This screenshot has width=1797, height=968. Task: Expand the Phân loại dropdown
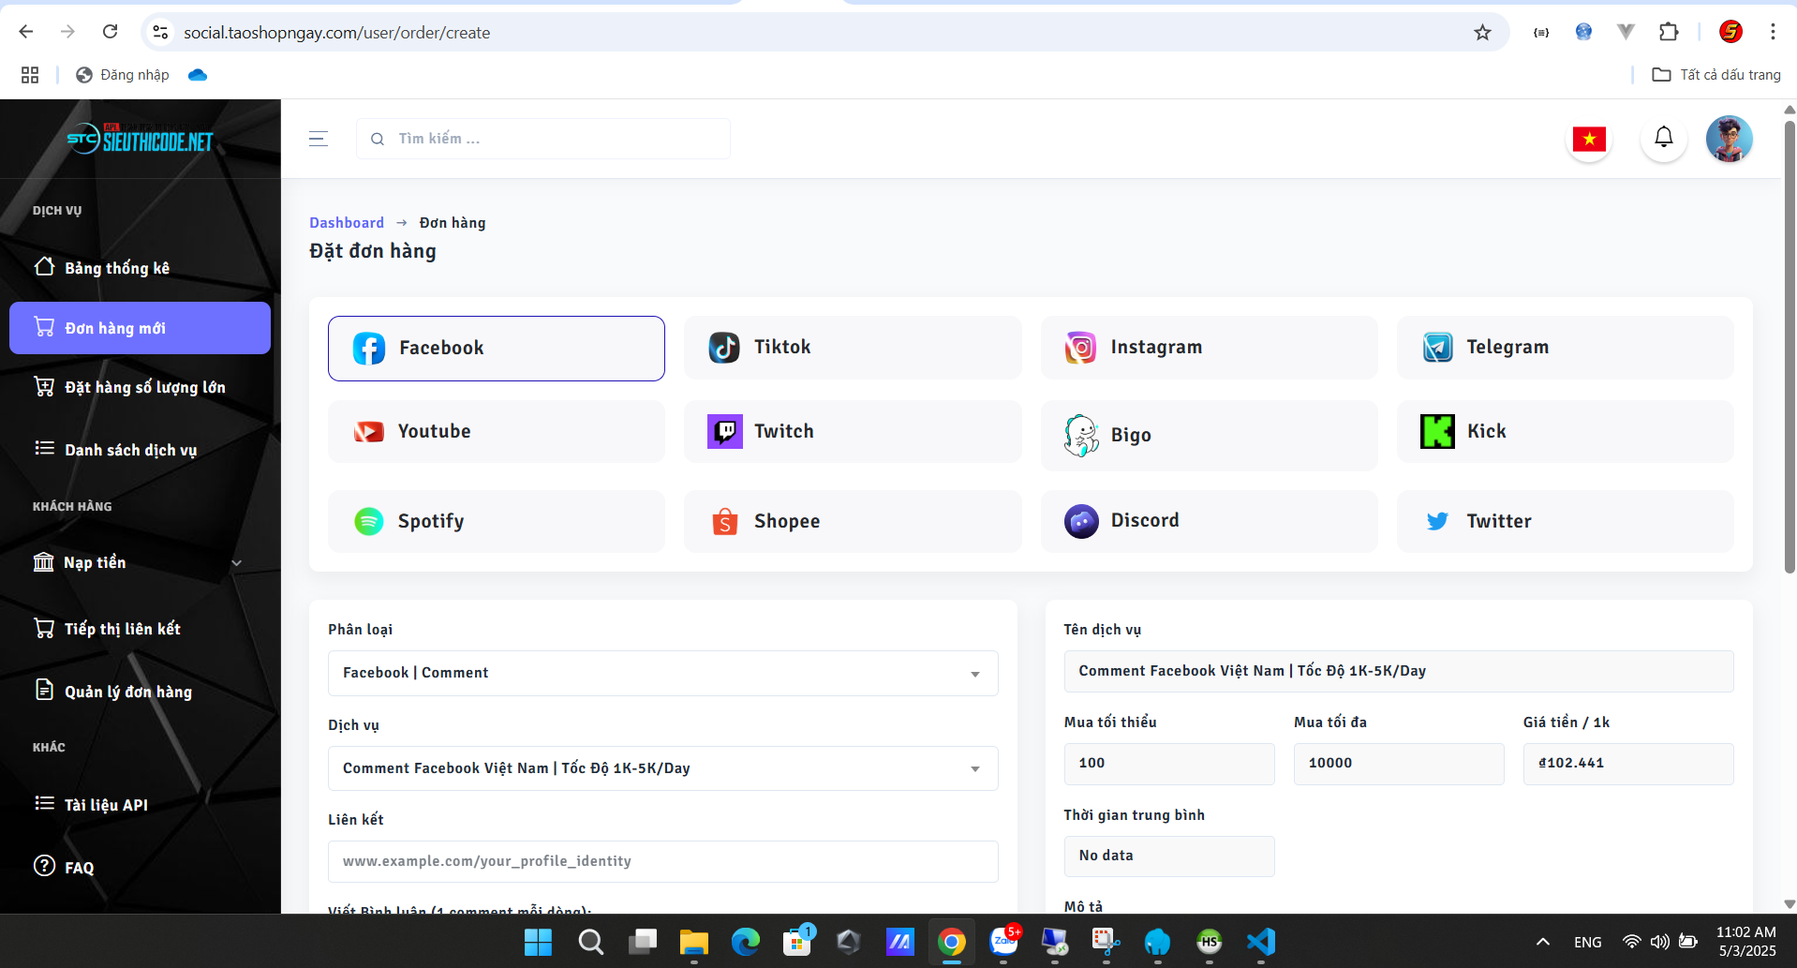662,673
